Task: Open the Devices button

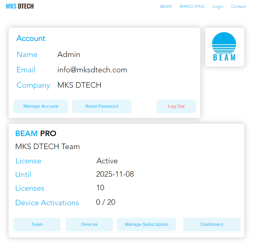Action: click(89, 224)
